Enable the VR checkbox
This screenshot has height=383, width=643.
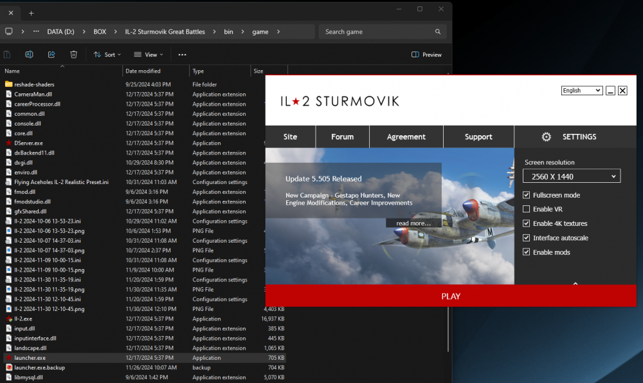click(525, 209)
